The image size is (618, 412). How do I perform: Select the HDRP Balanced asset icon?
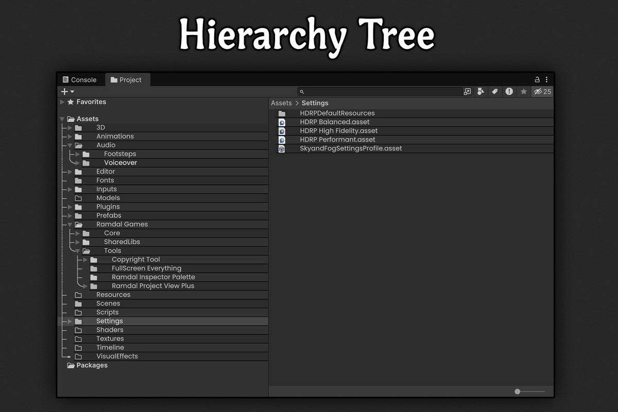tap(281, 122)
